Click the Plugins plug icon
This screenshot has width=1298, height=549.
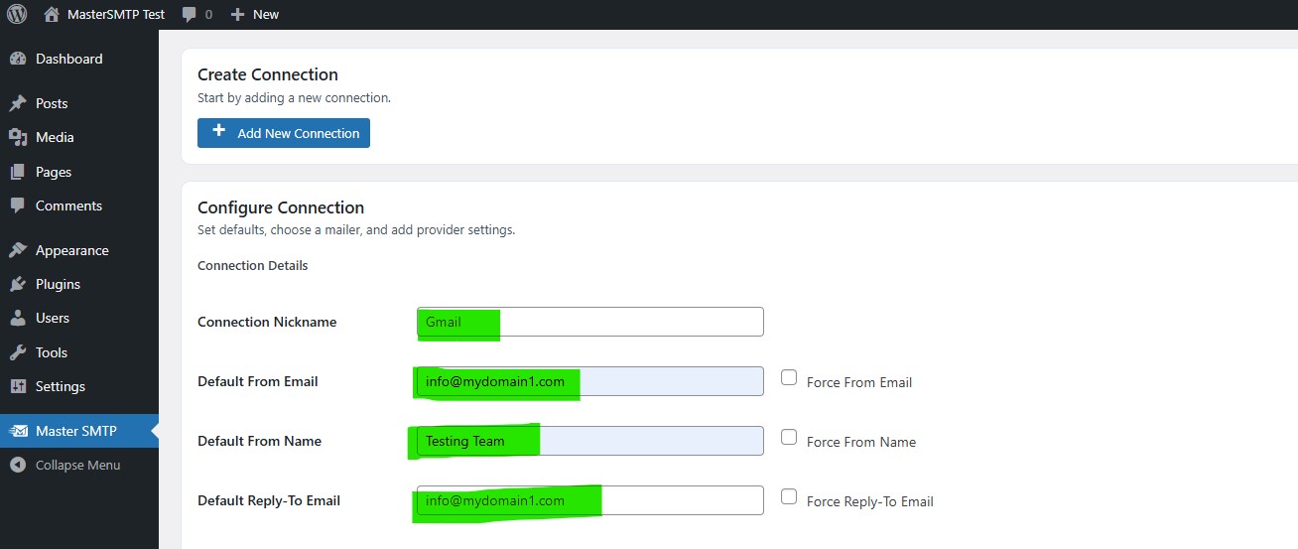pos(17,284)
